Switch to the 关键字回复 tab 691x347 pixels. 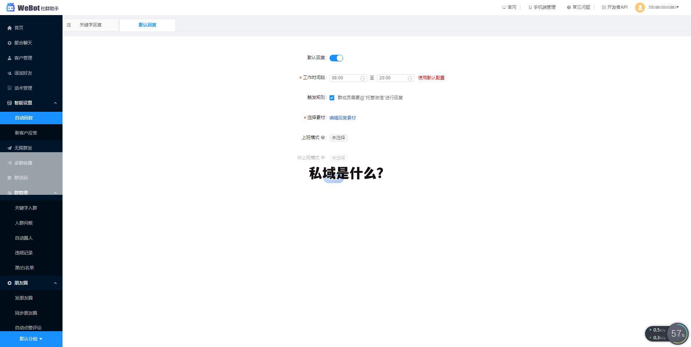91,25
